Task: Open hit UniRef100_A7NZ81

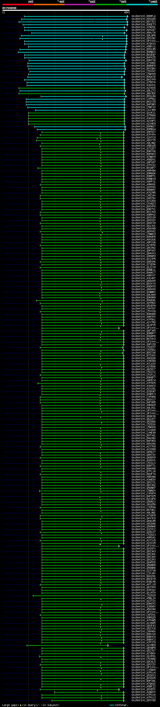Action: click(143, 27)
